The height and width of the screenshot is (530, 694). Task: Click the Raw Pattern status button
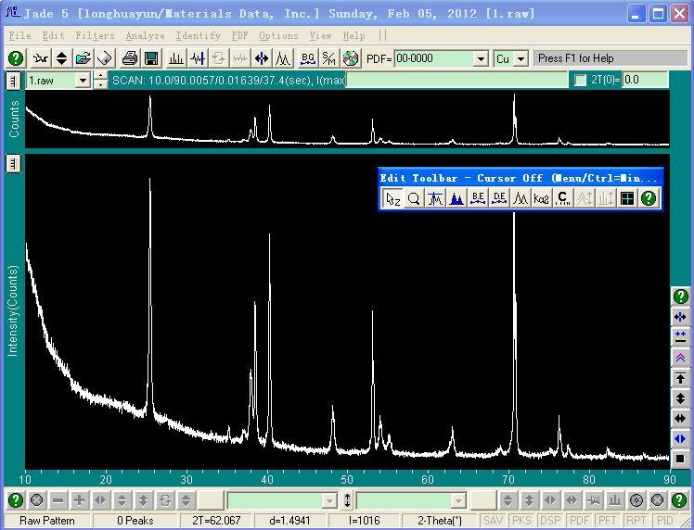(x=47, y=521)
